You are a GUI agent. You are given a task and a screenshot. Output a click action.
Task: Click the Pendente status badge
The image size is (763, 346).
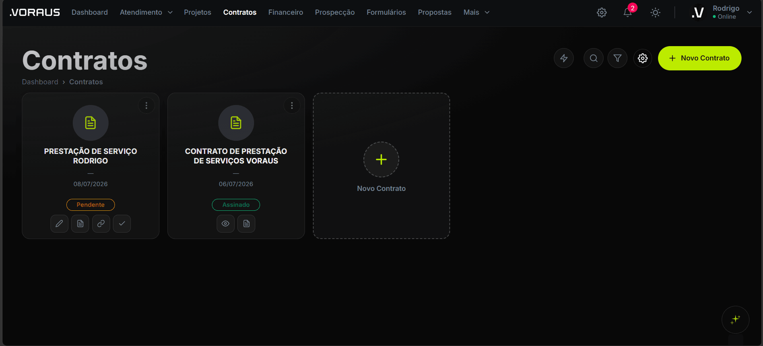click(x=91, y=205)
